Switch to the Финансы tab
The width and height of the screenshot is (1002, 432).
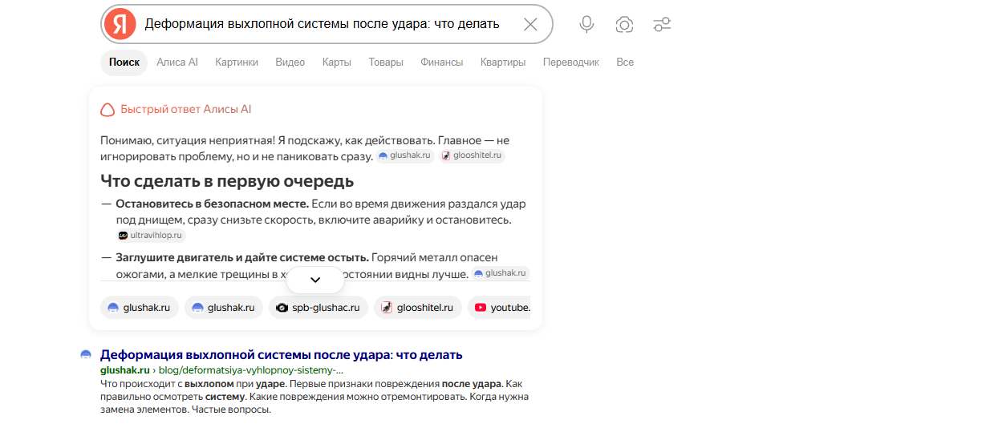(442, 63)
